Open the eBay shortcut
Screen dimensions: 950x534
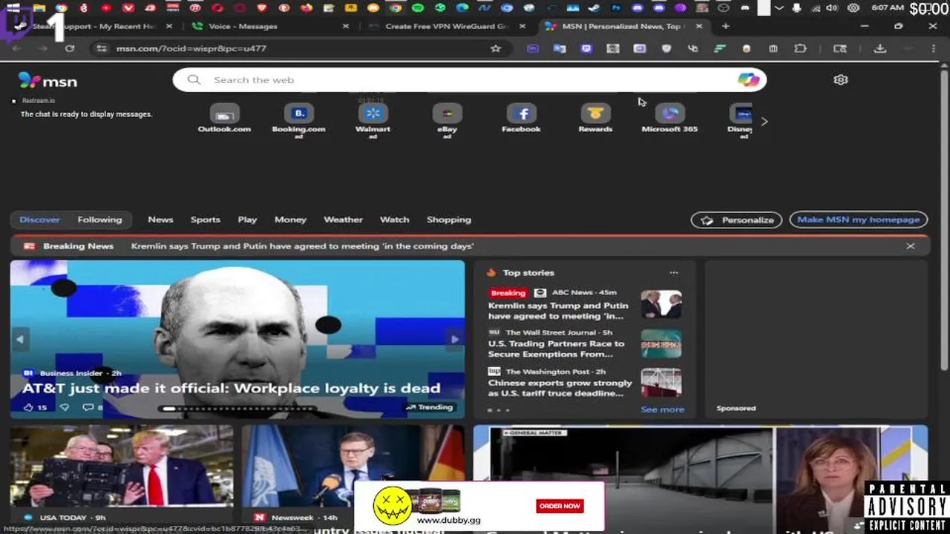click(x=447, y=120)
